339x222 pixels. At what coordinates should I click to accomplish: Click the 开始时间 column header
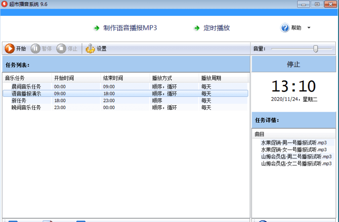(64, 78)
